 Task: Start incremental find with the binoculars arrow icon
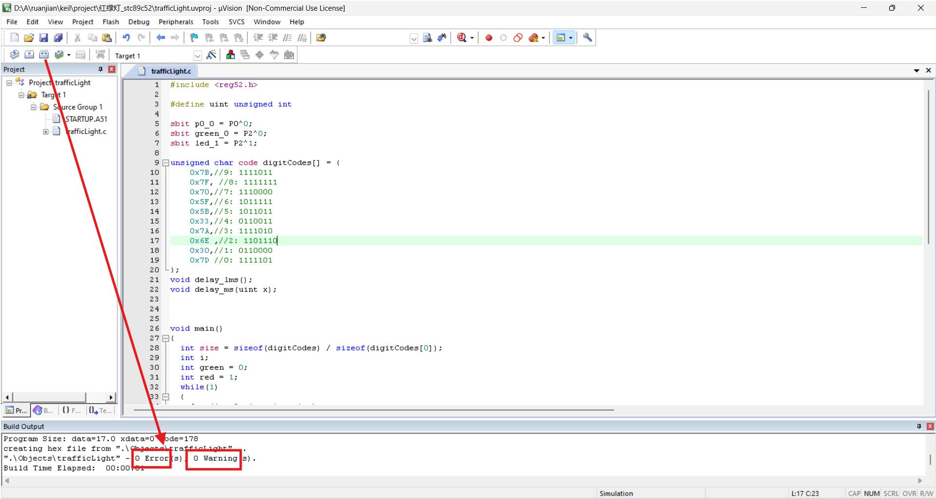[x=442, y=38]
